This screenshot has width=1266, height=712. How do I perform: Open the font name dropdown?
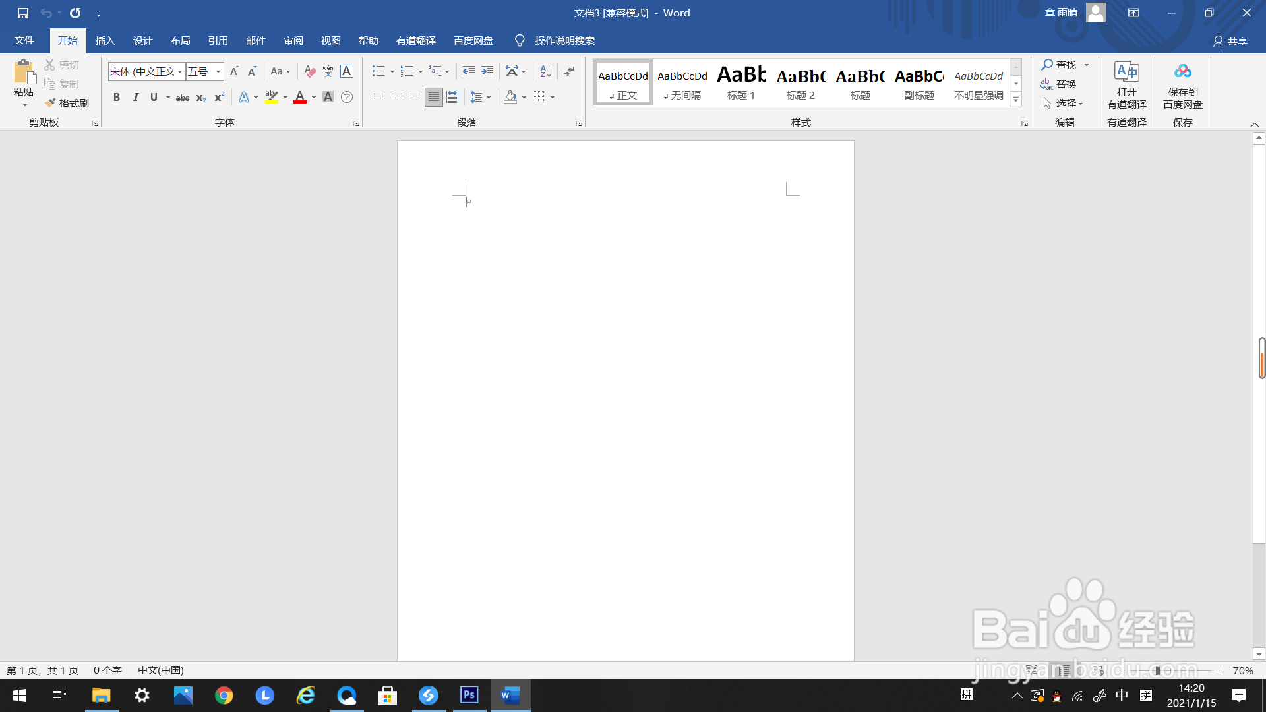pos(180,71)
